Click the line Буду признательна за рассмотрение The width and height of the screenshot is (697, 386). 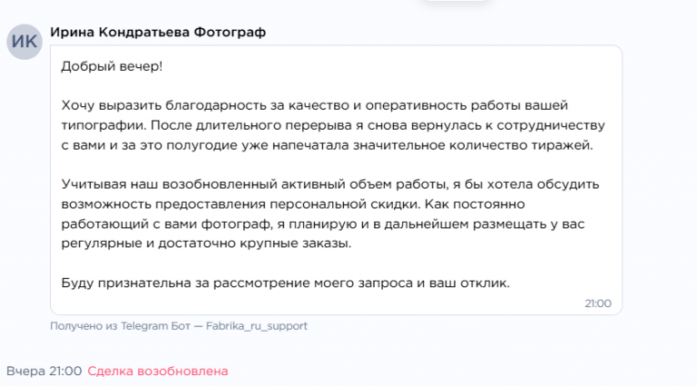tap(285, 283)
